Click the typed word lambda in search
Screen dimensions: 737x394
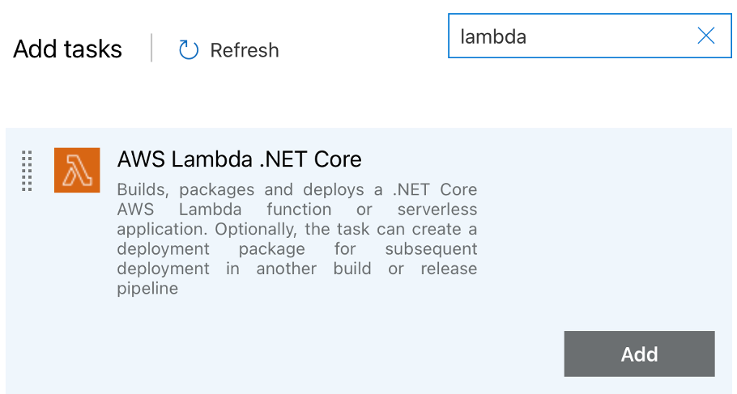493,36
